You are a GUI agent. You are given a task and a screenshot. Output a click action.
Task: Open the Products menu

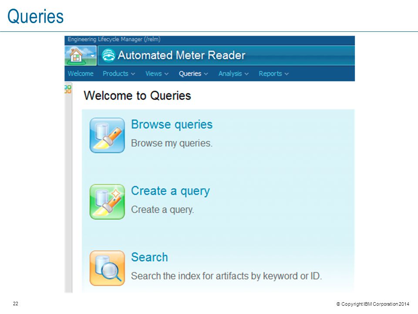[119, 73]
